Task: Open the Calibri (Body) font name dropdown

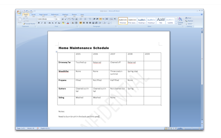Action: [x=46, y=19]
